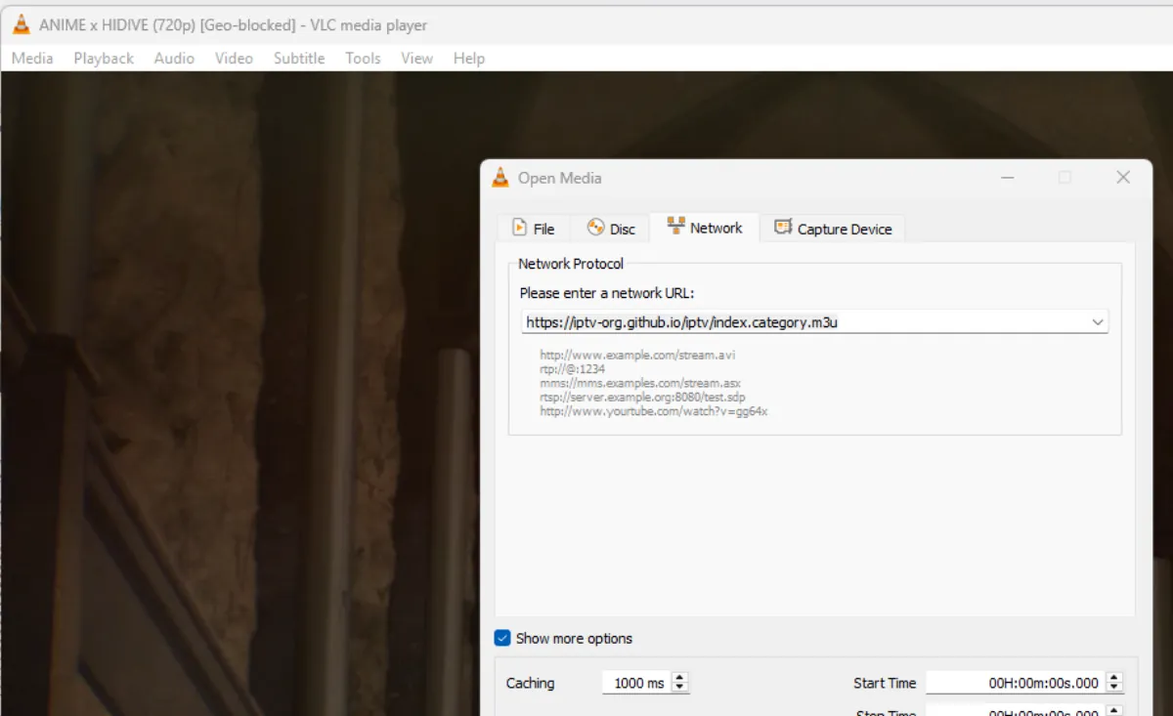The height and width of the screenshot is (716, 1173).
Task: Click the Network Protocol group label
Action: click(x=571, y=264)
